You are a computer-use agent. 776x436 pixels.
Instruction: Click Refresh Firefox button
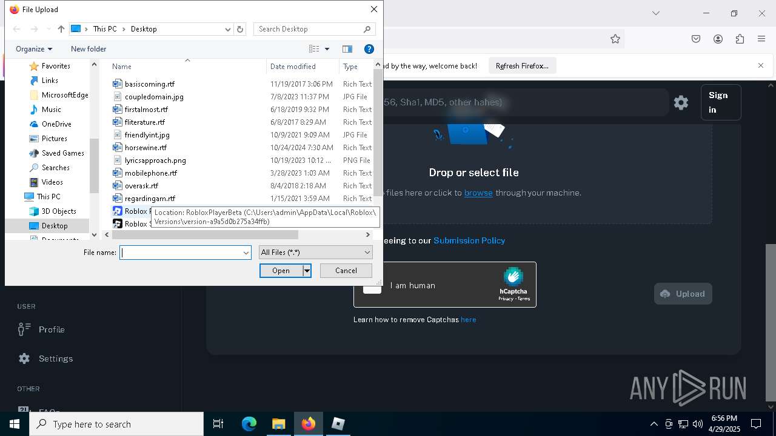(x=522, y=65)
